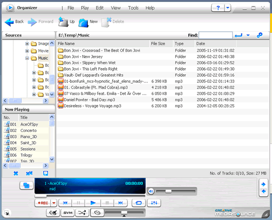Toggle the audio cleanup effect button
This screenshot has height=220, width=272.
pos(53,213)
